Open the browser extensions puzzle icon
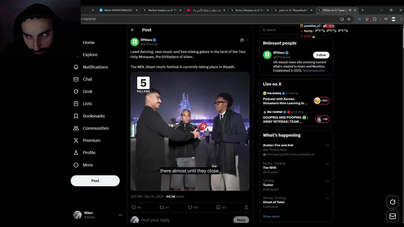This screenshot has width=404, height=227. (x=375, y=19)
